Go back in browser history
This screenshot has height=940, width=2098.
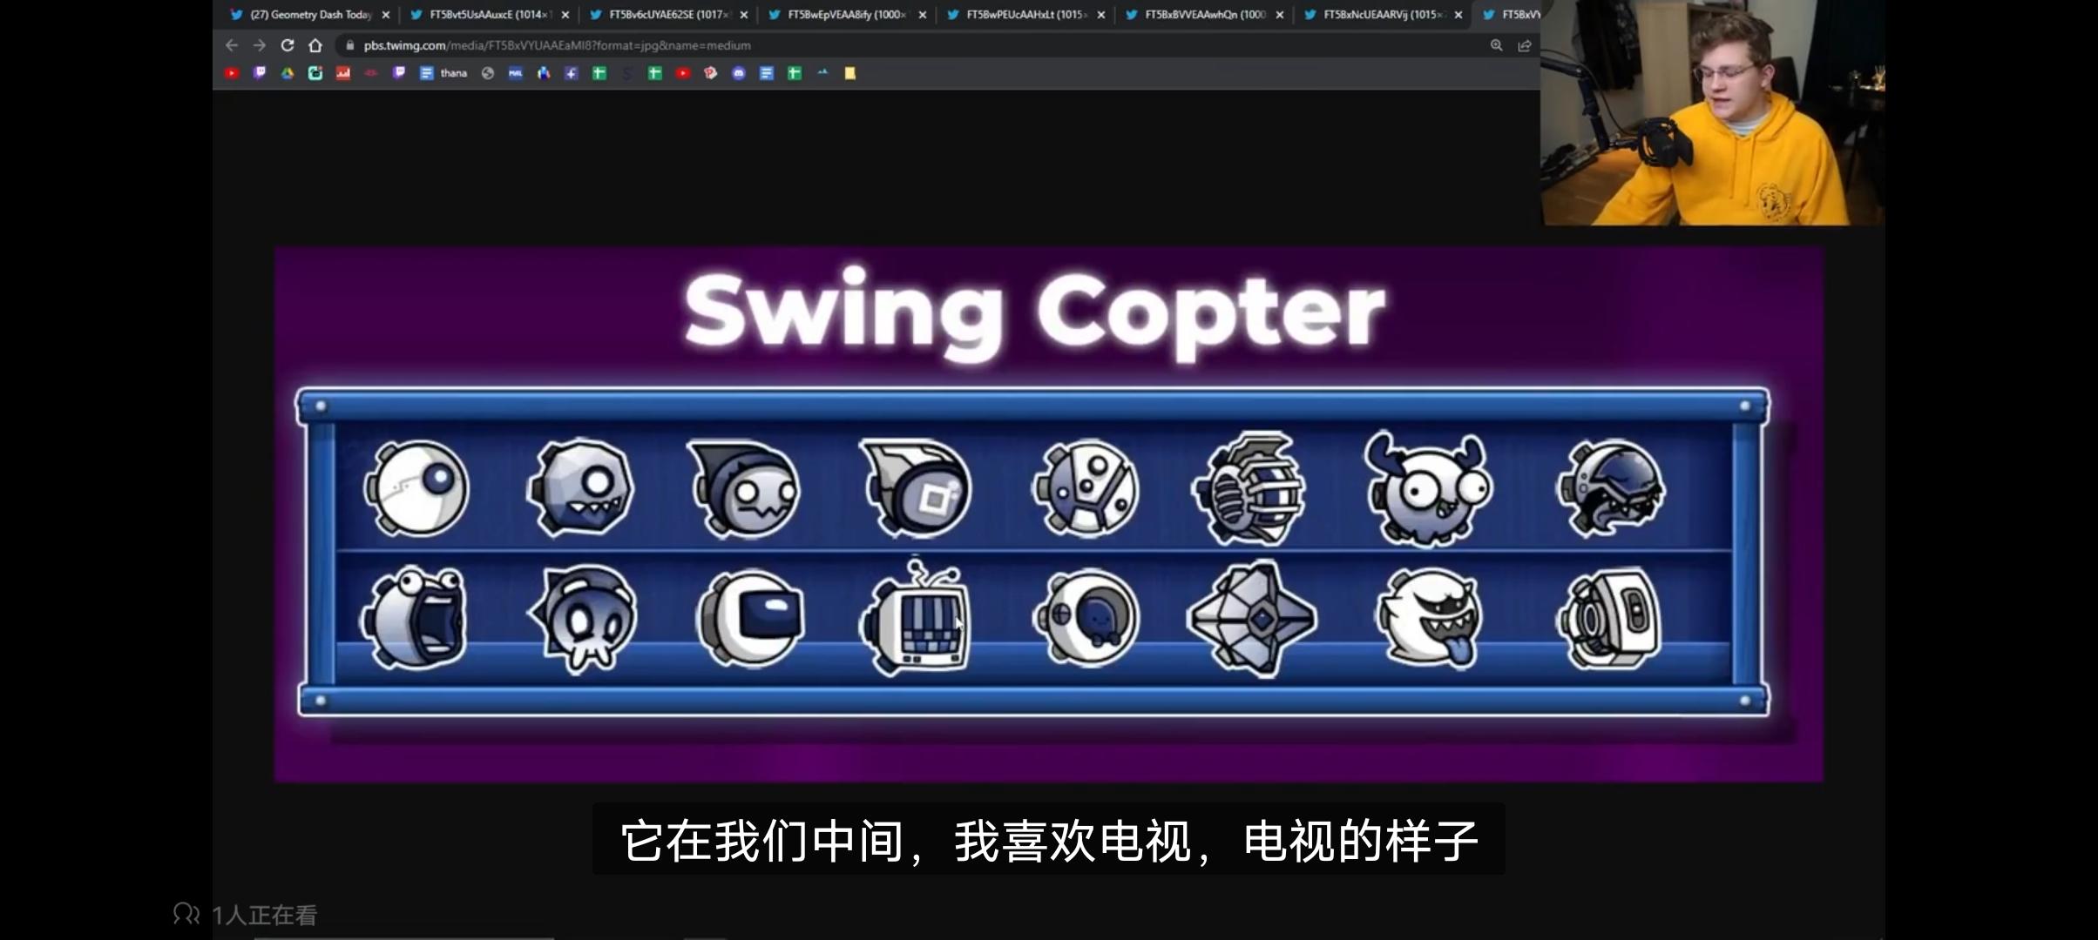tap(232, 45)
